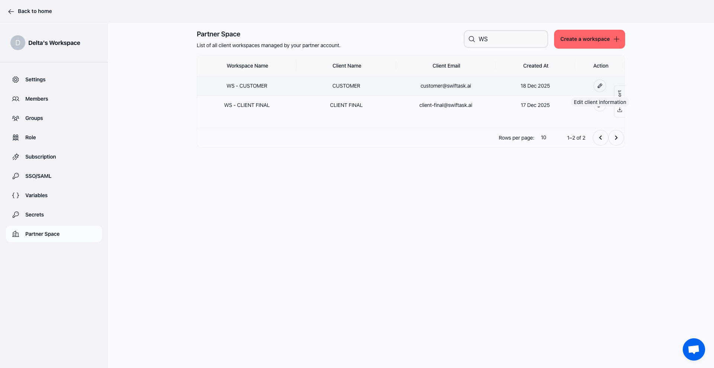Select the Partner Space building icon
The height and width of the screenshot is (368, 714).
(x=16, y=234)
